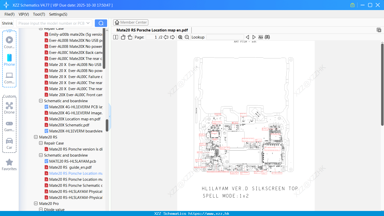Find previous lookup match
The height and width of the screenshot is (216, 384).
pos(247,37)
